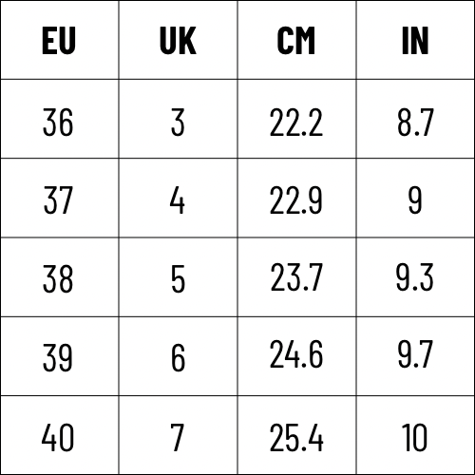Click the UK size 5 cell
This screenshot has width=475, height=475.
coord(178,278)
